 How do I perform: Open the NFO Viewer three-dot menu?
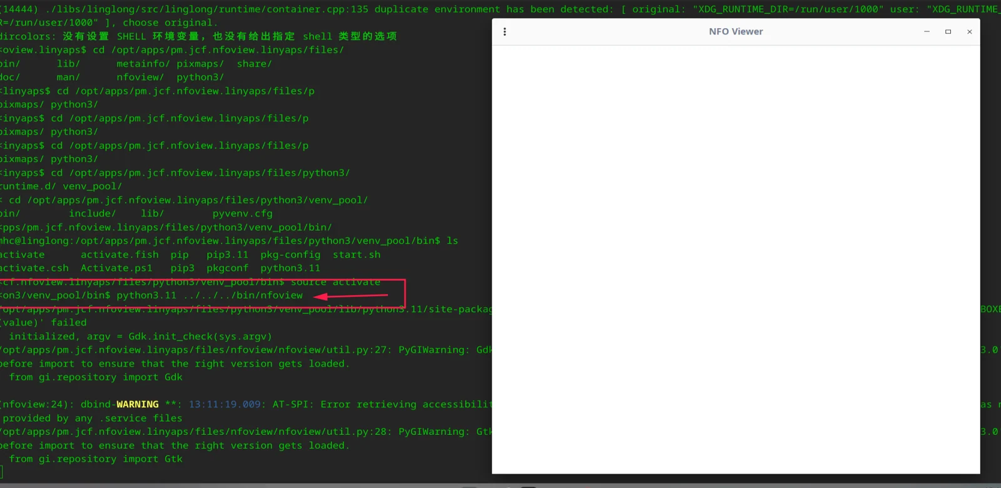coord(505,31)
